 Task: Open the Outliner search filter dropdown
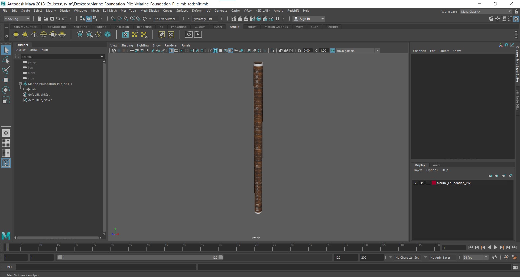tap(102, 56)
